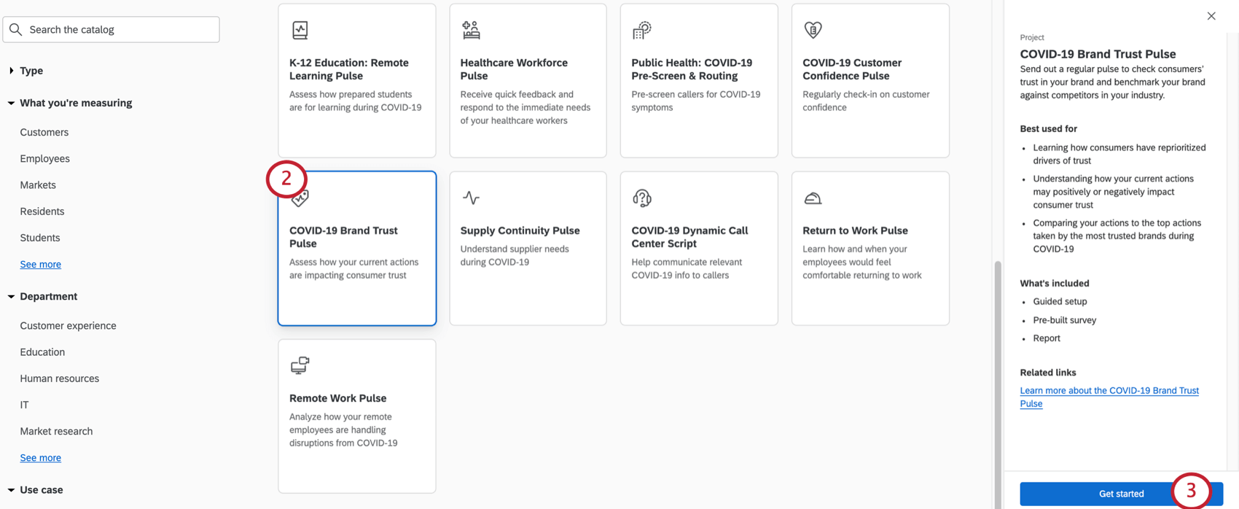
Task: Click the Healthcare Workforce Pulse icon
Action: pyautogui.click(x=471, y=30)
